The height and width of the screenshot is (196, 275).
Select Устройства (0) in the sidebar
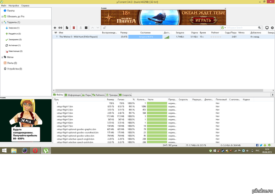click(x=15, y=69)
